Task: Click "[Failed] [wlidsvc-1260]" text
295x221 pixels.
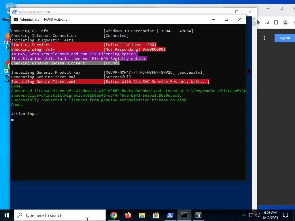Action: tap(130, 45)
